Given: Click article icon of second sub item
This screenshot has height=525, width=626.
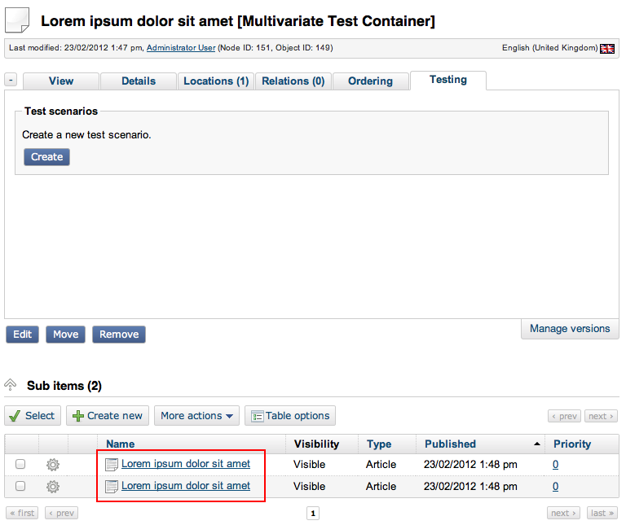Looking at the screenshot, I should point(112,487).
